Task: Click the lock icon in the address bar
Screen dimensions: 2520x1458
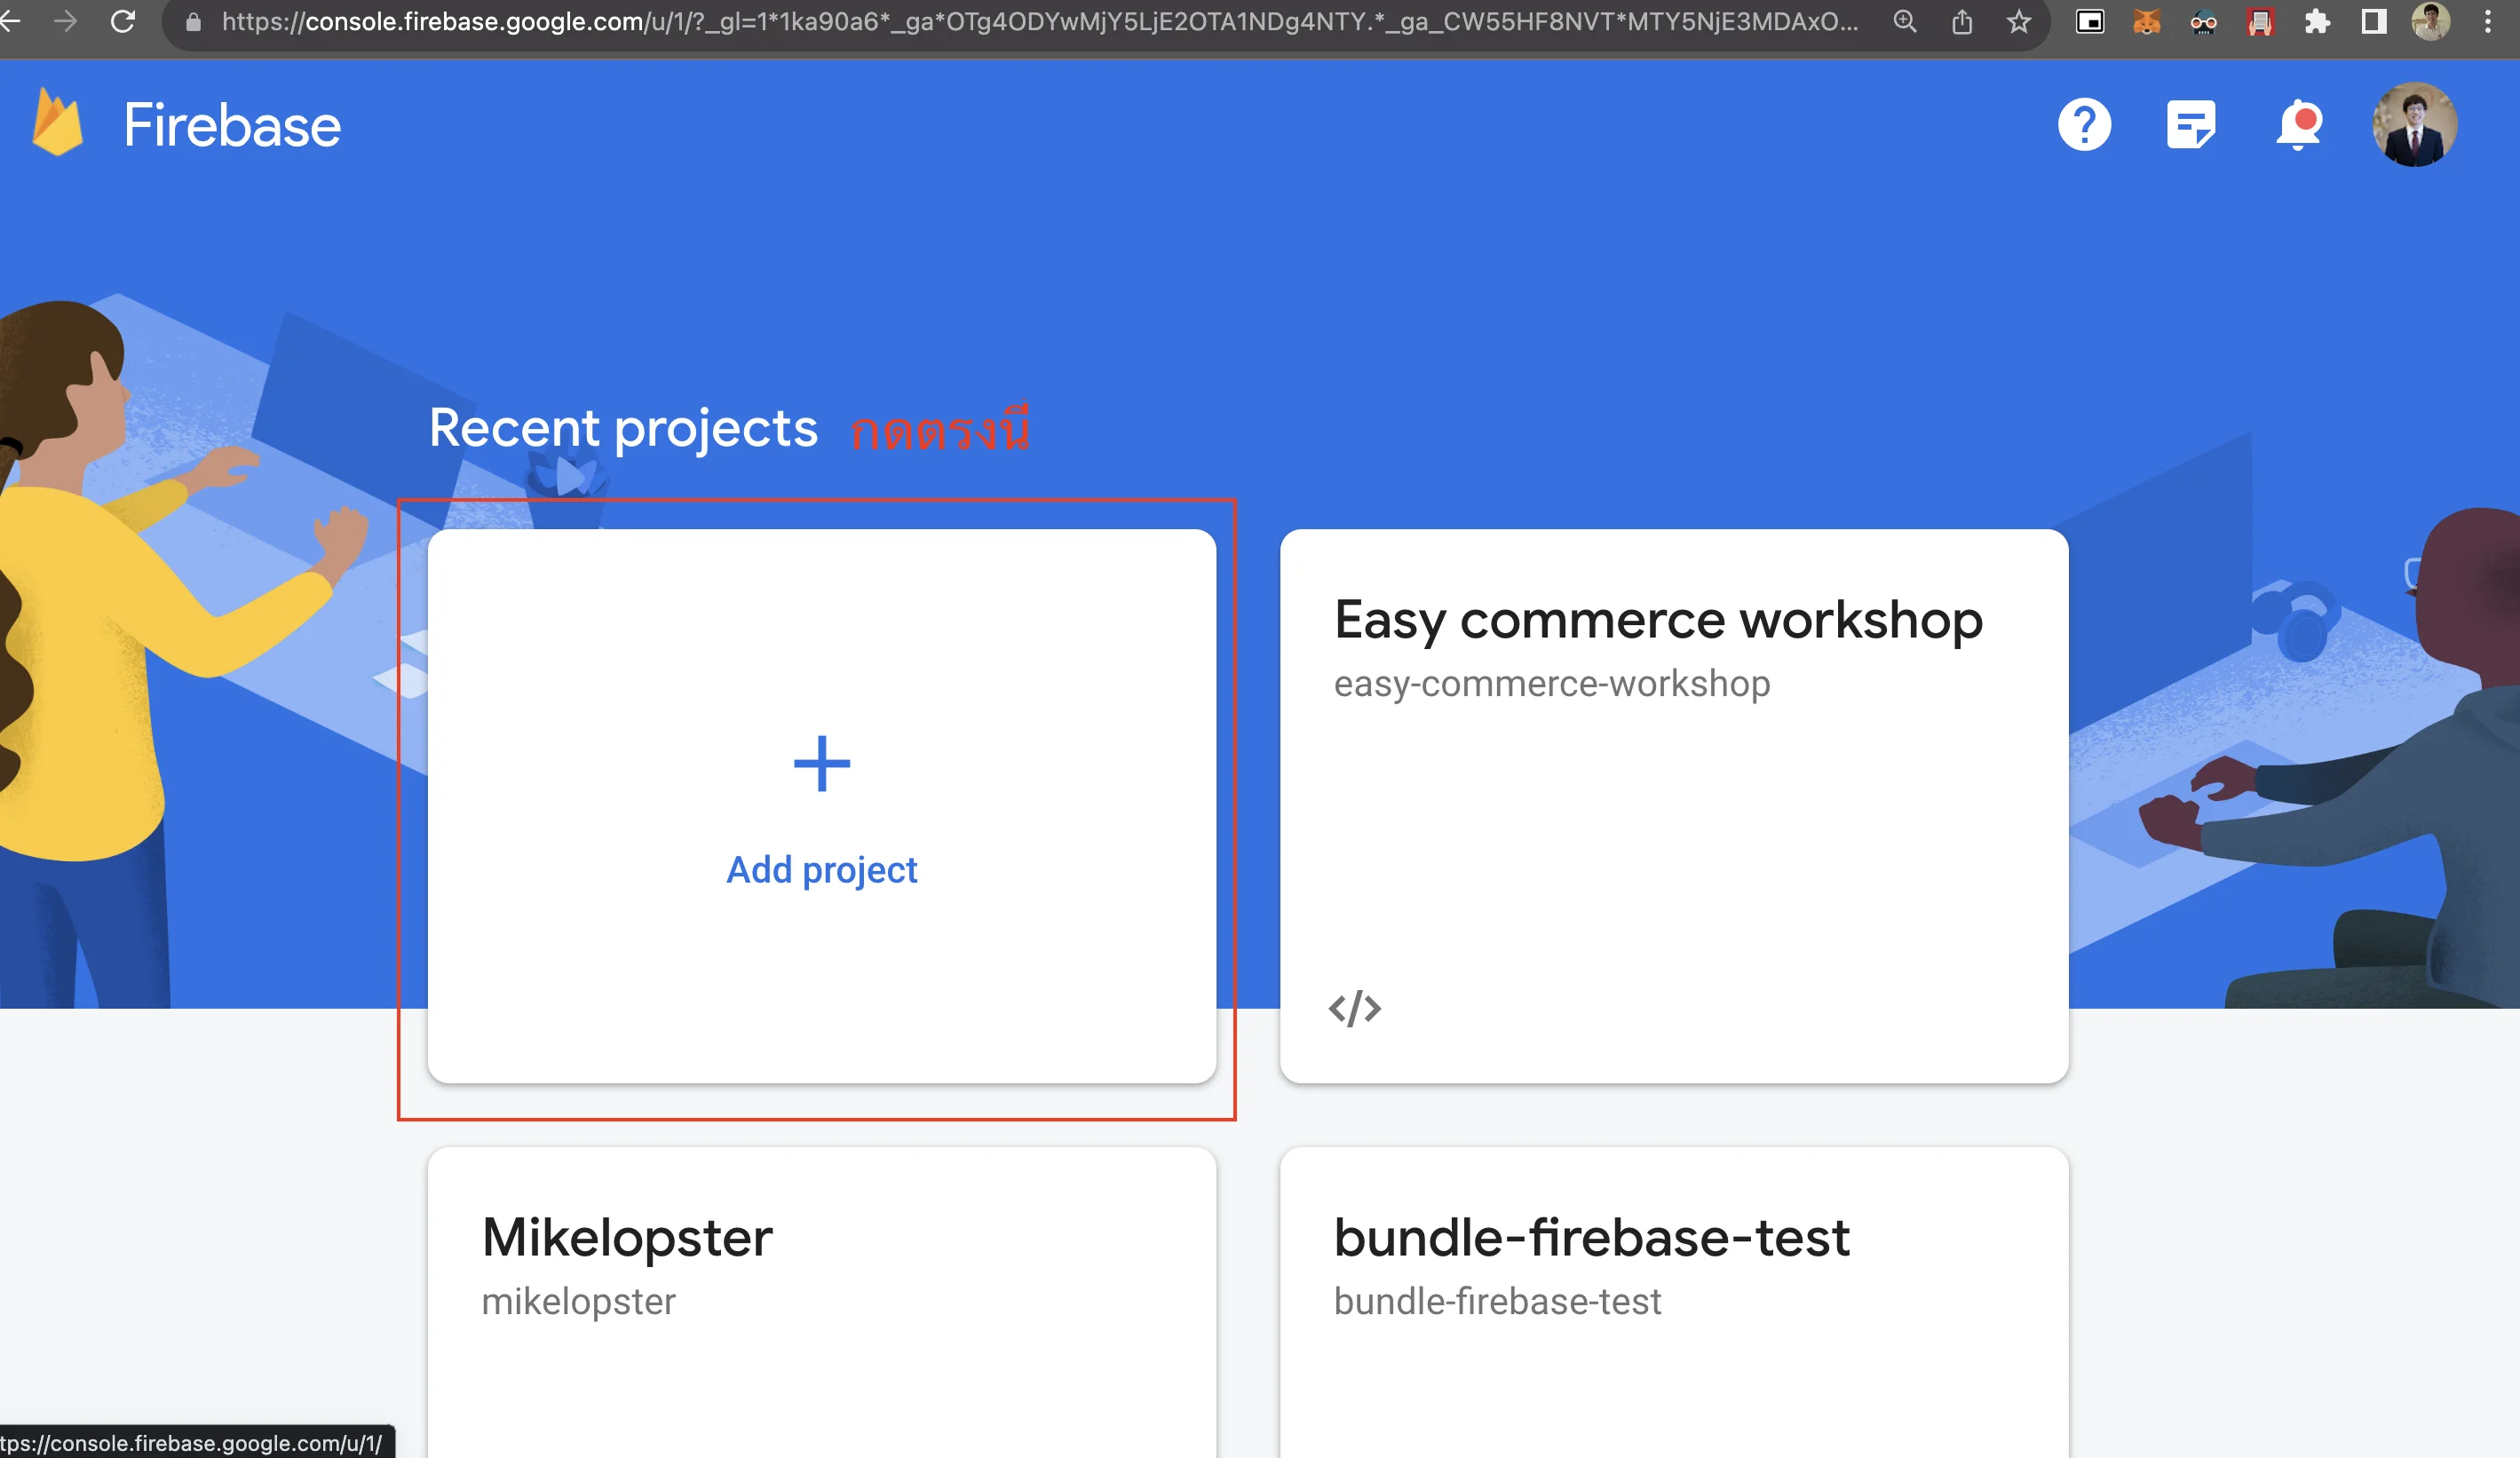Action: tap(194, 22)
